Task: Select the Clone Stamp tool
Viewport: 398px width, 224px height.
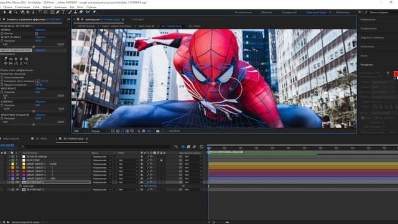Action: 75,12
